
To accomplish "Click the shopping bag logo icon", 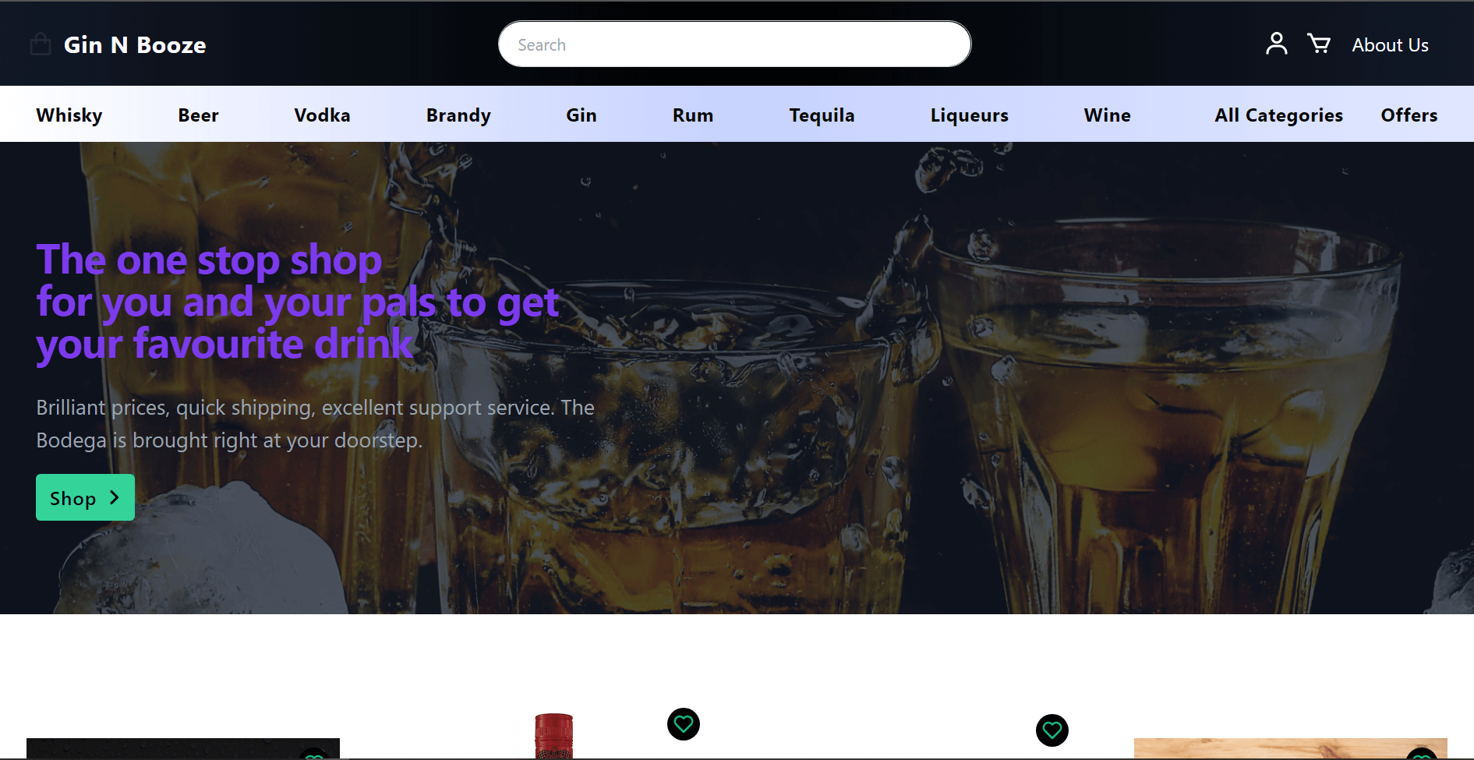I will coord(41,44).
